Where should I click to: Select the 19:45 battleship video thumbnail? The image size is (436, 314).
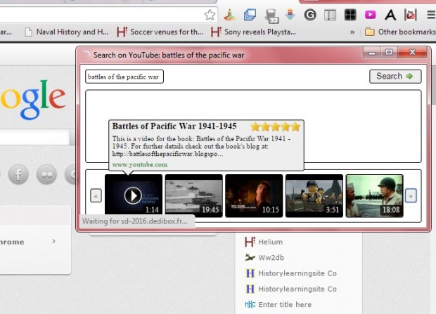(193, 195)
